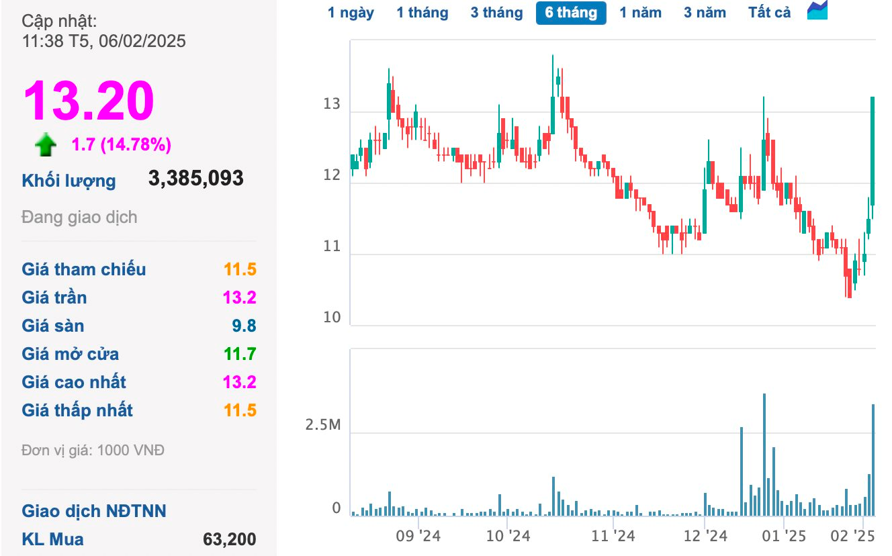Select the Giá thấp nhất label
Viewport: 892px width, 556px height.
[x=77, y=411]
